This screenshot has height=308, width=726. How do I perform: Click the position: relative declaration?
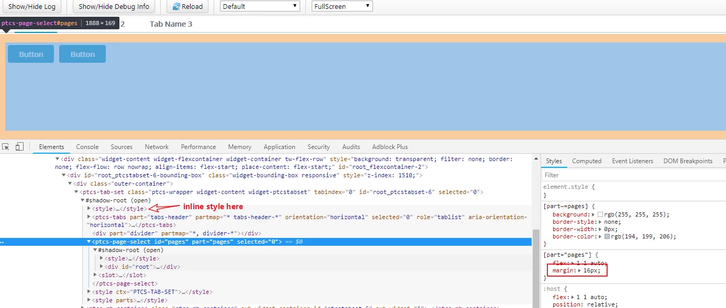coord(585,304)
